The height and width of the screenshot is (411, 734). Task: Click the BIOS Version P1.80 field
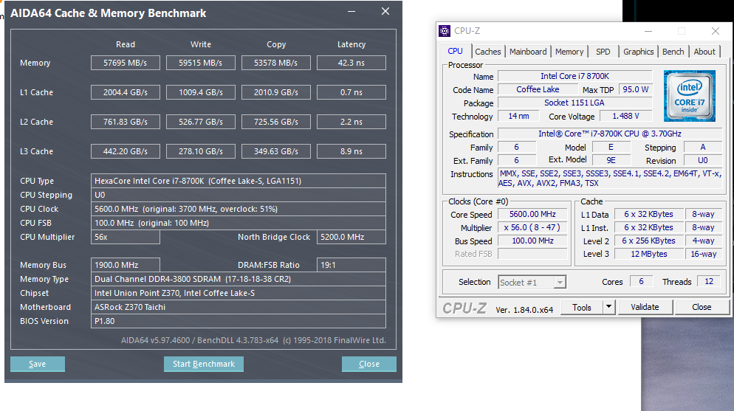tap(239, 321)
